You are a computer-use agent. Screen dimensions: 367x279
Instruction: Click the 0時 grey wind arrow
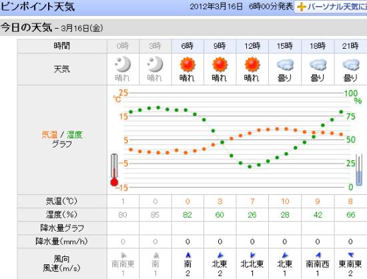[123, 255]
